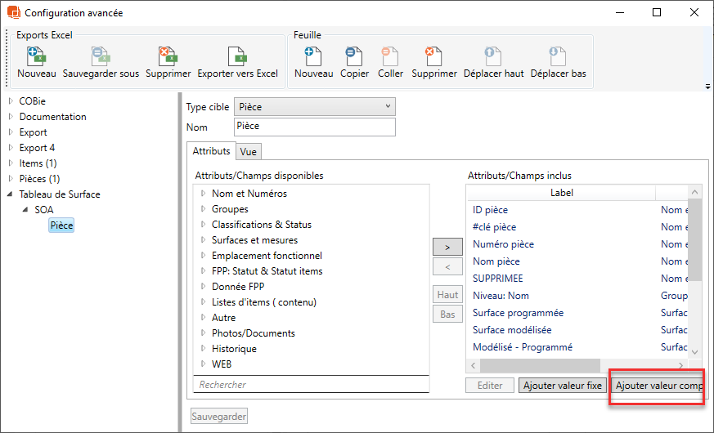Expand Surfaces et mesures attribute group

203,240
